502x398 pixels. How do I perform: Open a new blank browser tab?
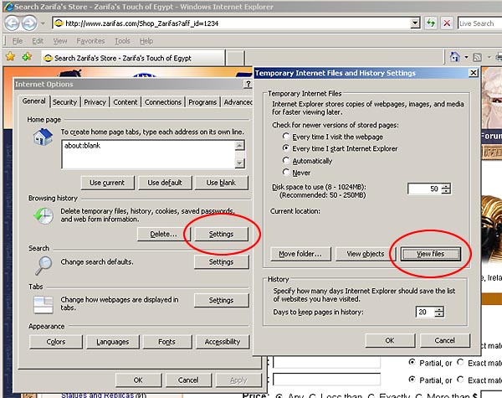point(235,58)
